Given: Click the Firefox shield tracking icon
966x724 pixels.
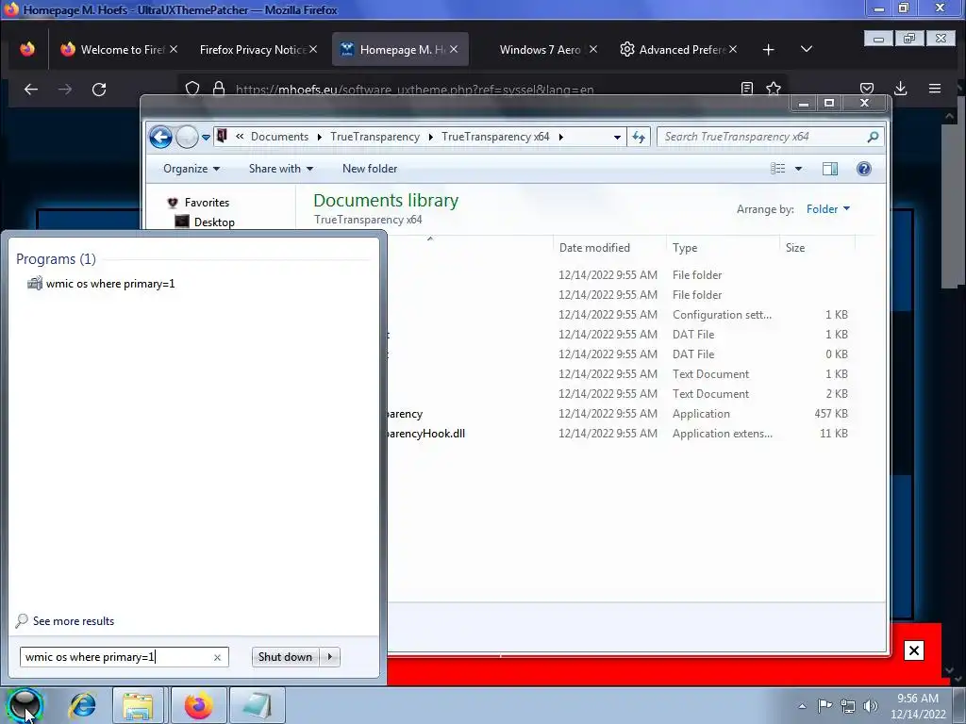Looking at the screenshot, I should point(192,88).
